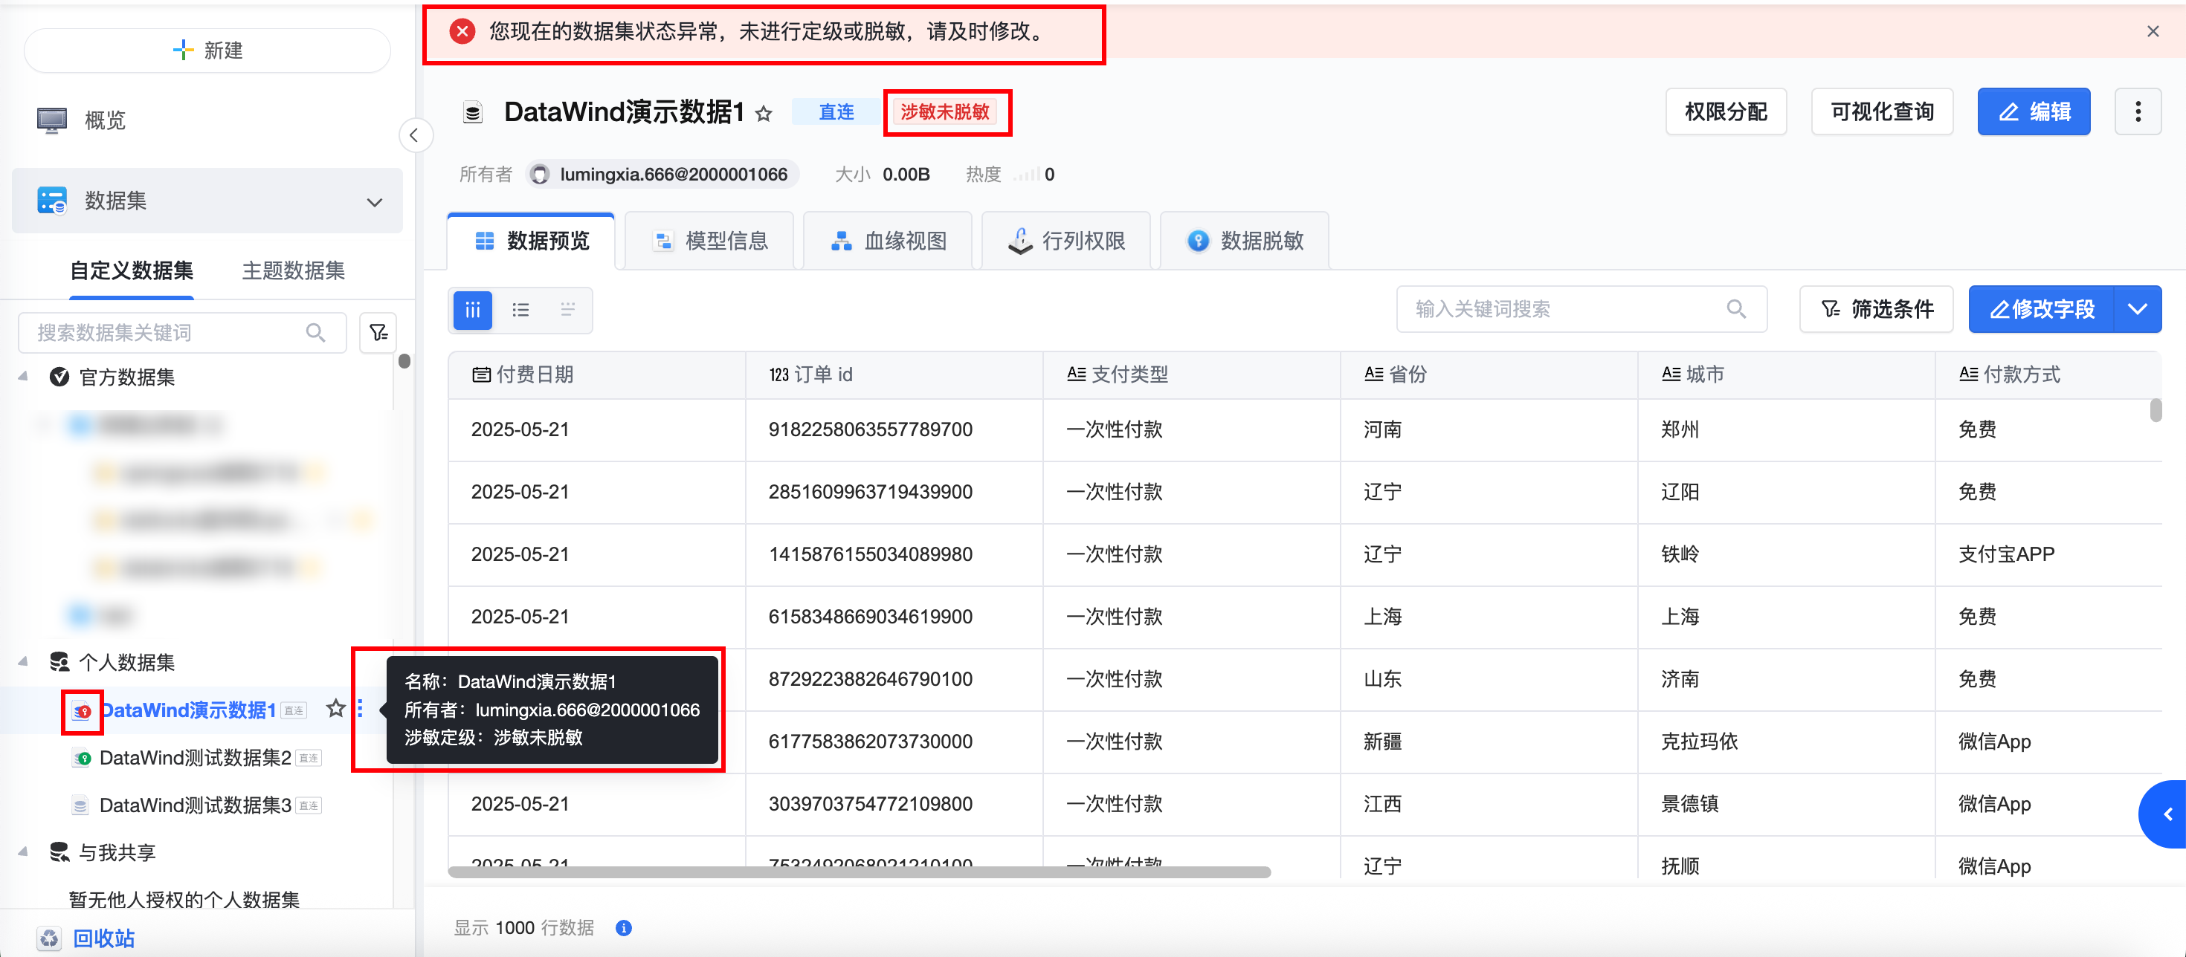The height and width of the screenshot is (957, 2186).
Task: Click search magnifier in keyword search box
Action: point(1736,309)
